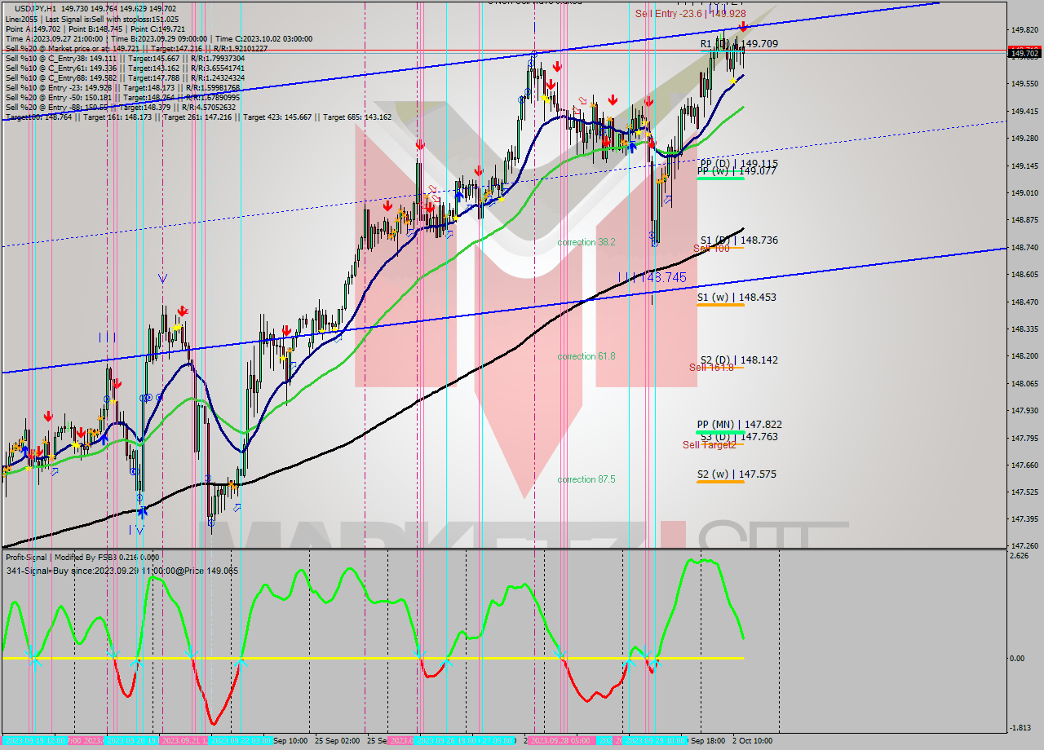Screen dimensions: 1044x750
Task: Click the 'Target100: 148.764' targets line
Action: [x=197, y=117]
